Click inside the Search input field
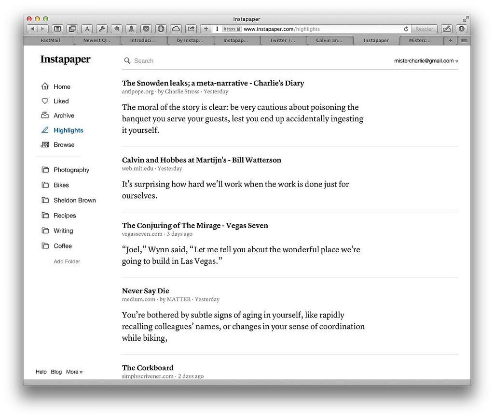Image resolution: width=494 pixels, height=418 pixels. click(241, 61)
